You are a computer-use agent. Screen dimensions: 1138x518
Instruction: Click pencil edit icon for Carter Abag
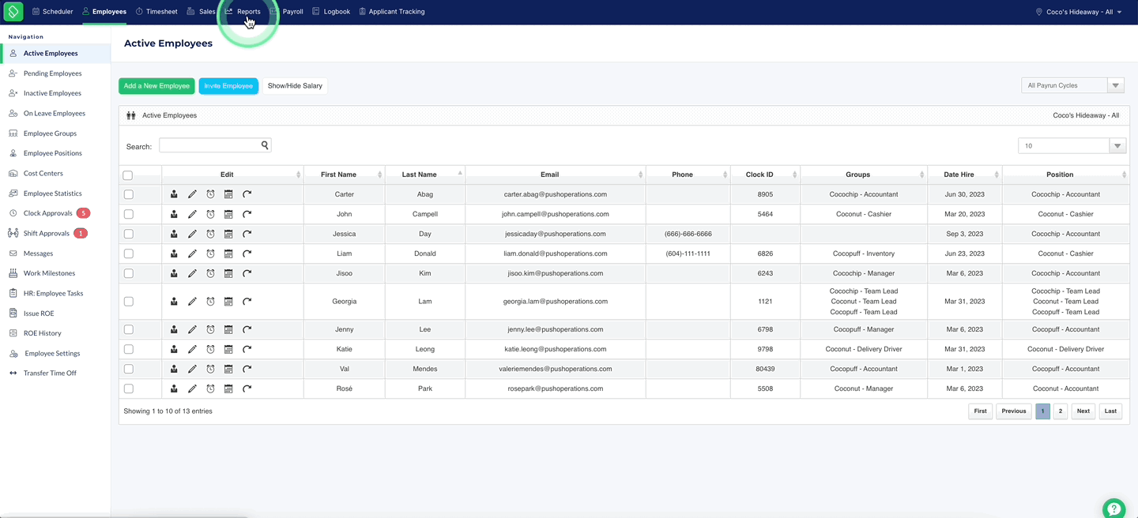tap(192, 194)
